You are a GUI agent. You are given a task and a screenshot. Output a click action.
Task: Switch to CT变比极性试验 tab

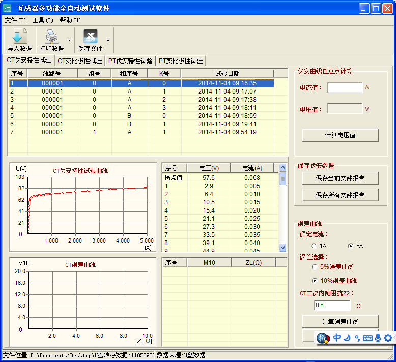(x=80, y=61)
